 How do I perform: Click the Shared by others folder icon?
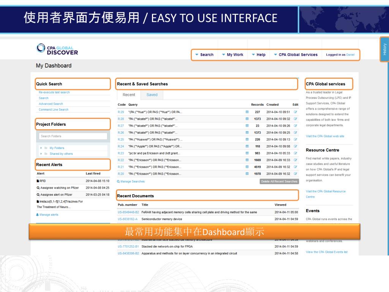pyautogui.click(x=46, y=154)
